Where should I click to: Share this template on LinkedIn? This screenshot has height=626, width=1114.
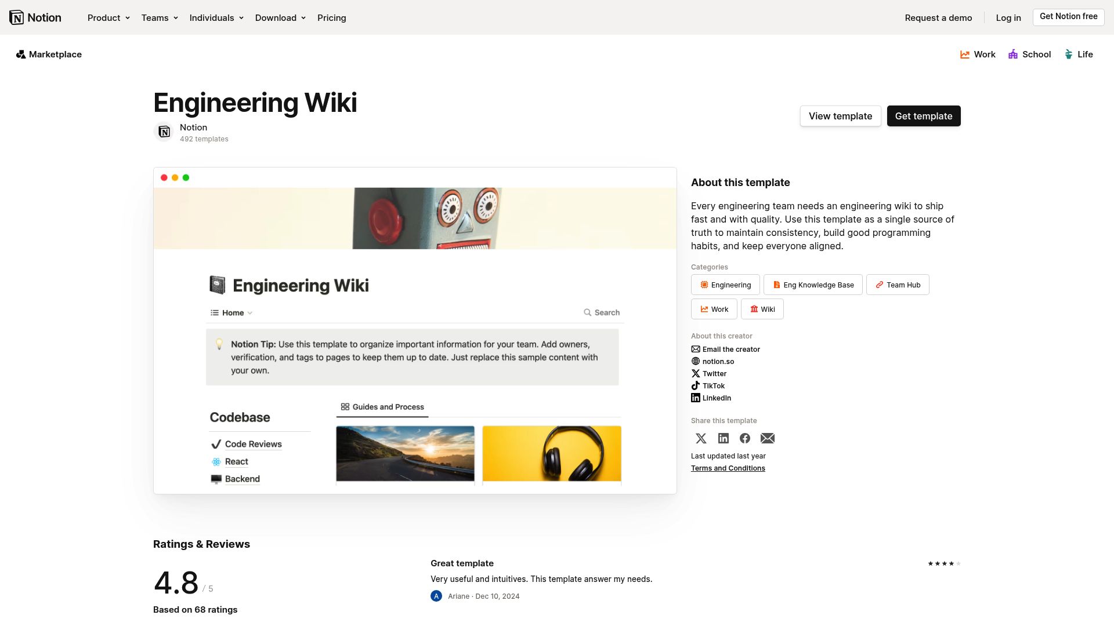tap(723, 439)
